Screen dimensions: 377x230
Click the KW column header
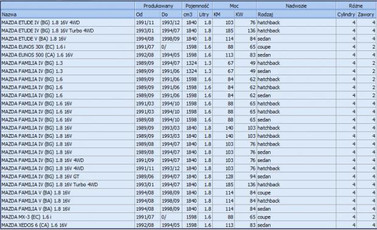pos(246,15)
